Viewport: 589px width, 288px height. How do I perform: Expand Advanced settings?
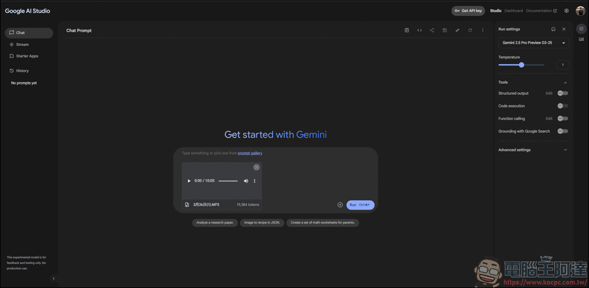[x=565, y=150]
